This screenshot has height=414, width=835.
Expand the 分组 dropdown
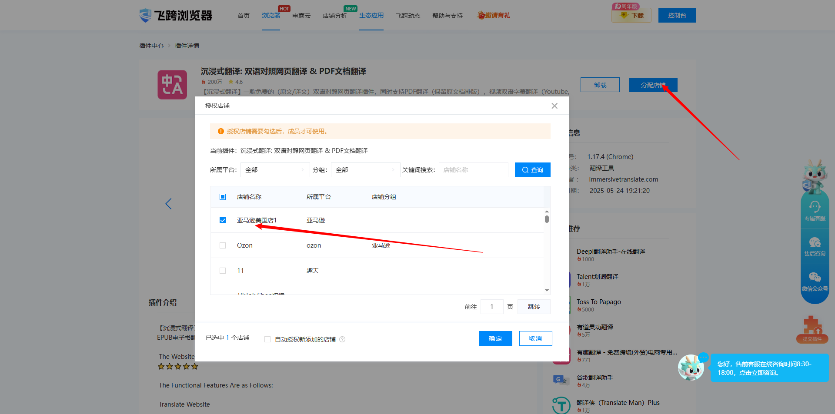click(x=365, y=170)
